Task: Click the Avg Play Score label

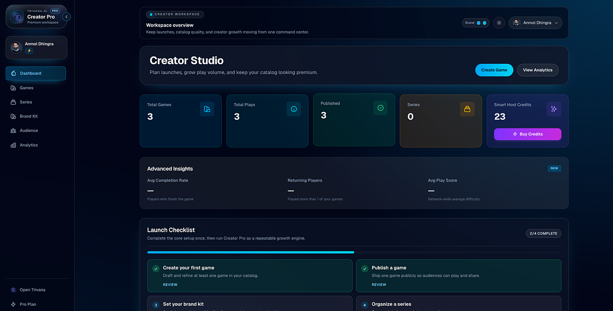Action: (x=443, y=181)
